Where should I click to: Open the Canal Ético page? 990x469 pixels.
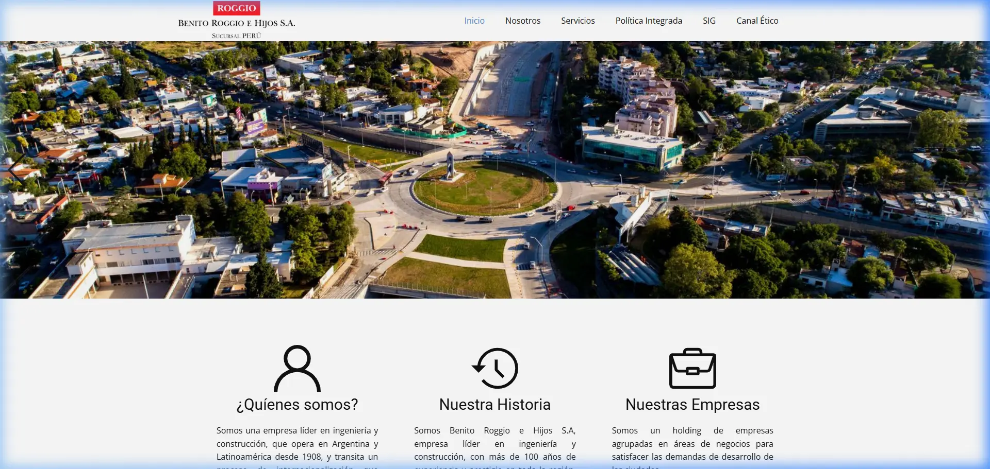point(757,21)
